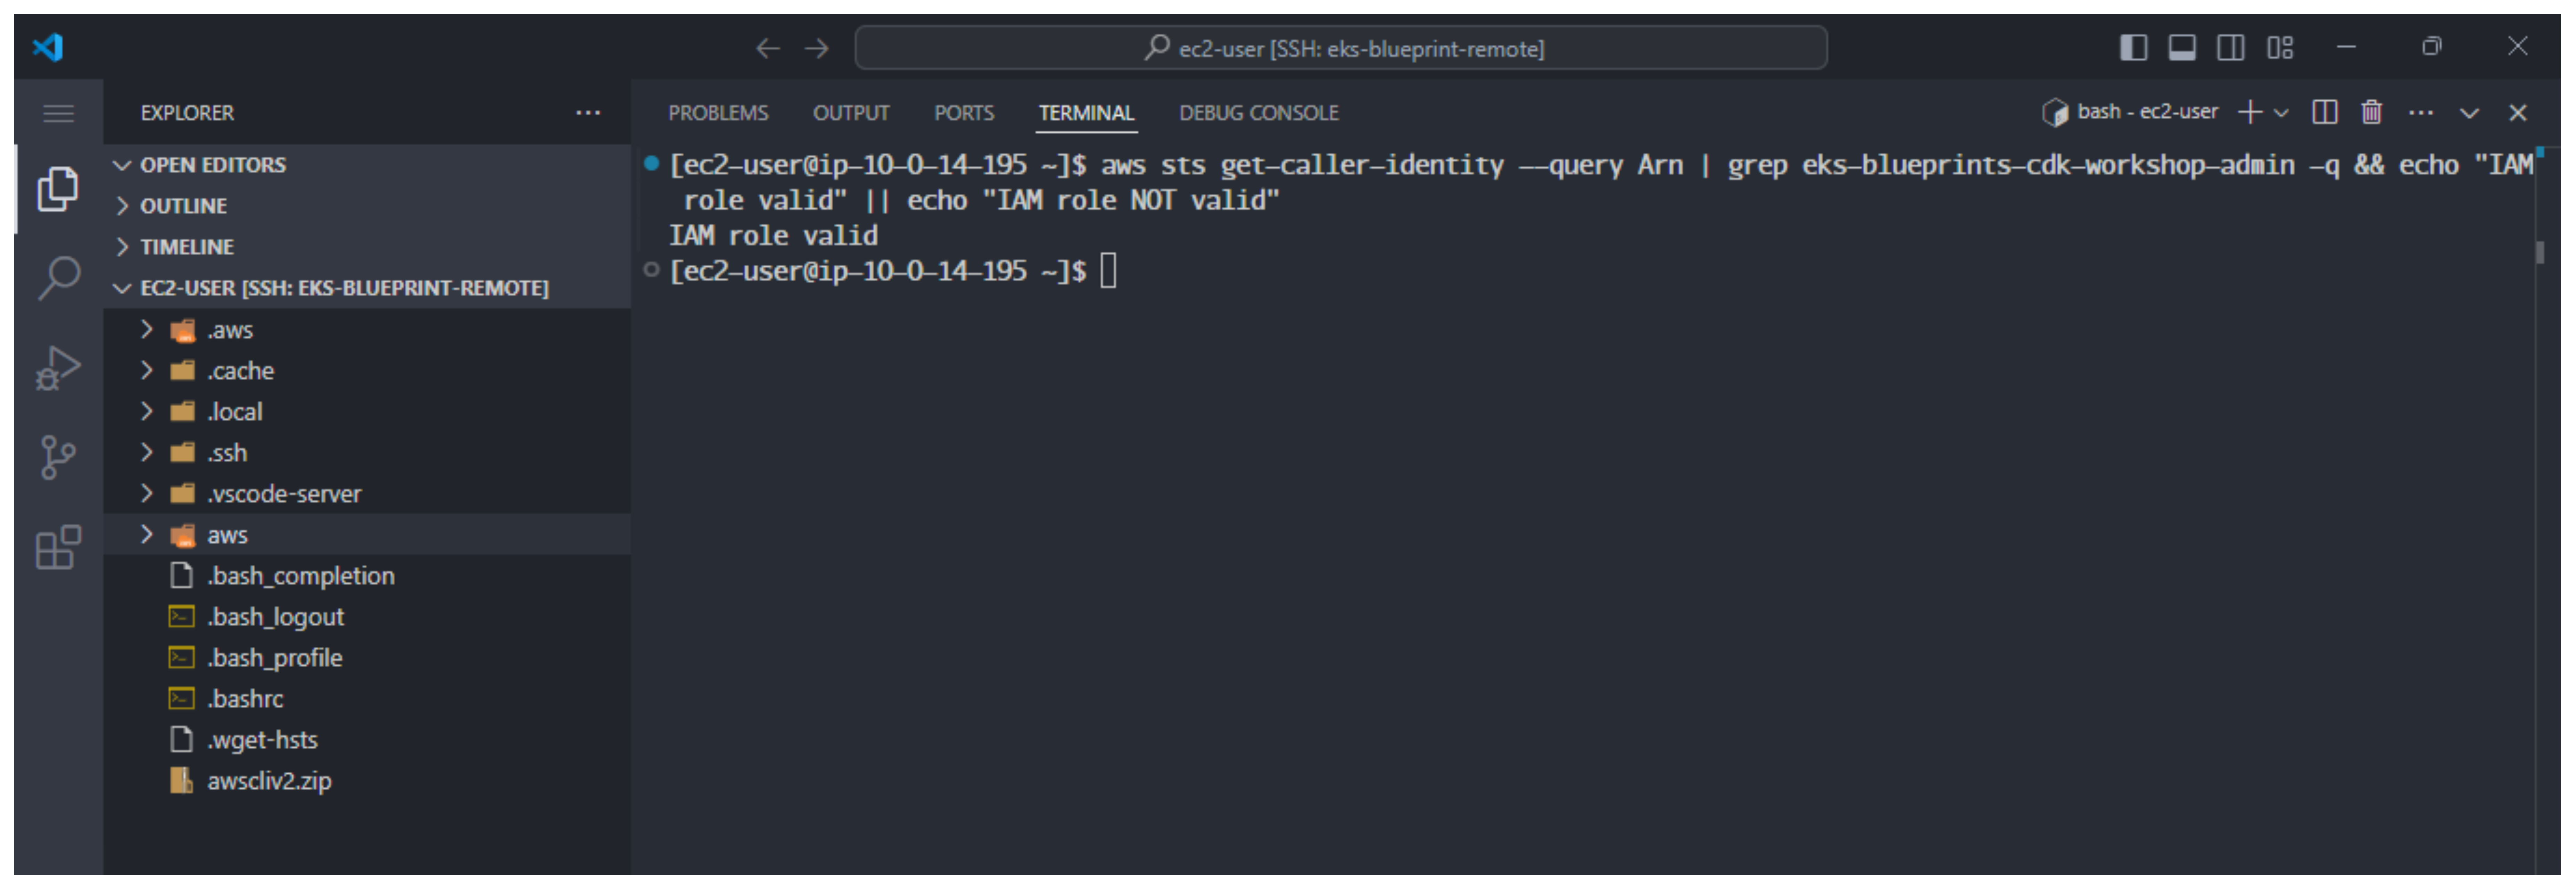Expand the .vscode-server folder

147,494
